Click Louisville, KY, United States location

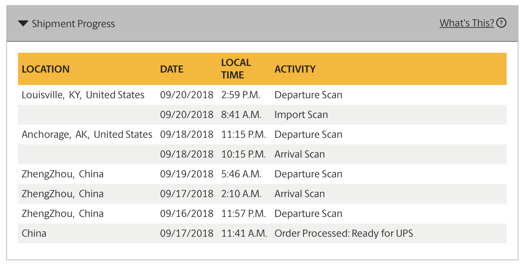point(83,95)
